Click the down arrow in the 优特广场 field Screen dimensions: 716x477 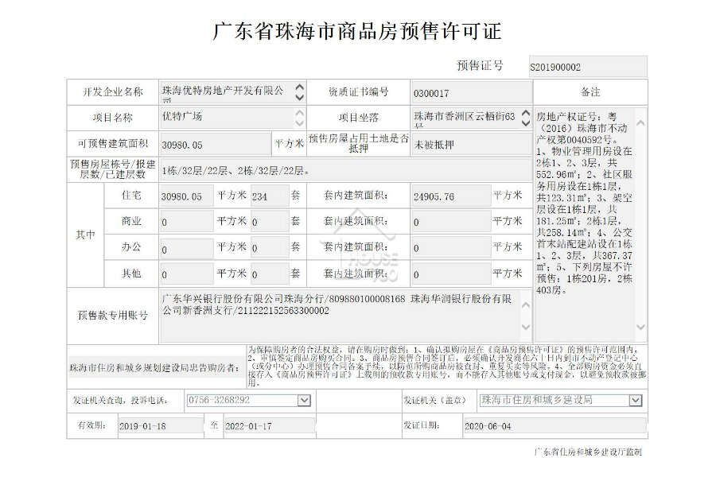(300, 123)
